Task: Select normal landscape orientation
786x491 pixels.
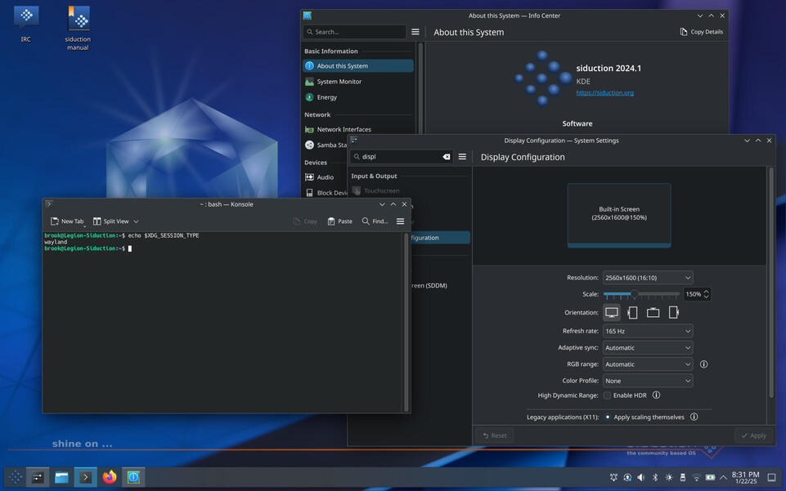Action: (612, 312)
